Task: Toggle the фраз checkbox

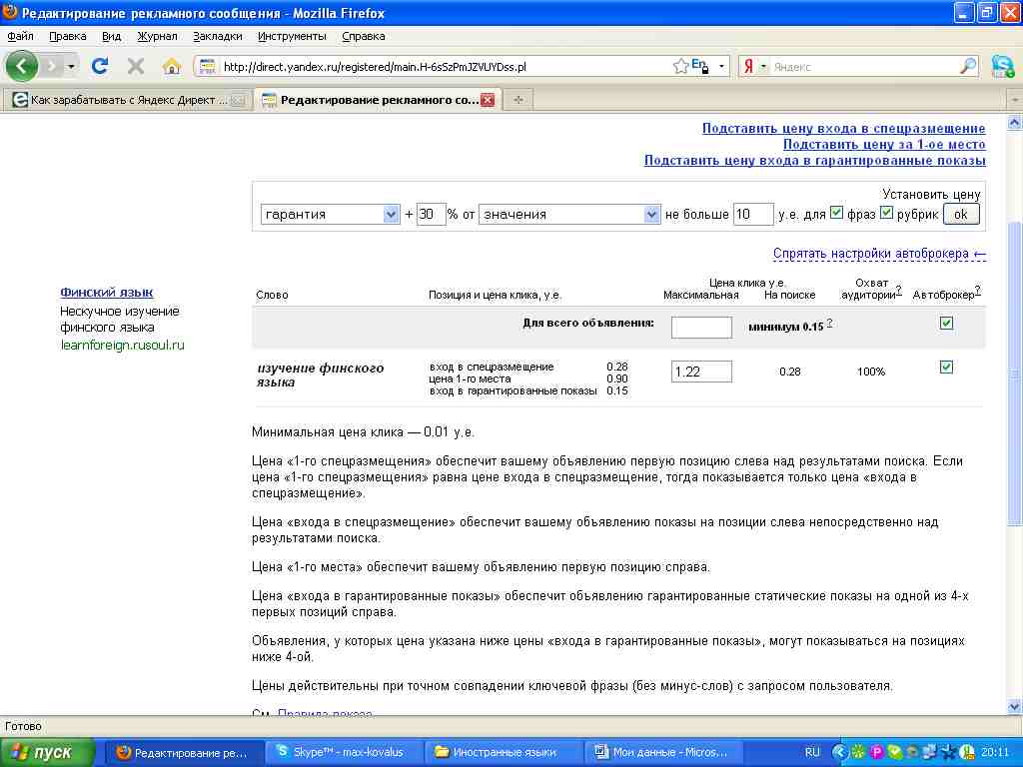Action: pos(836,213)
